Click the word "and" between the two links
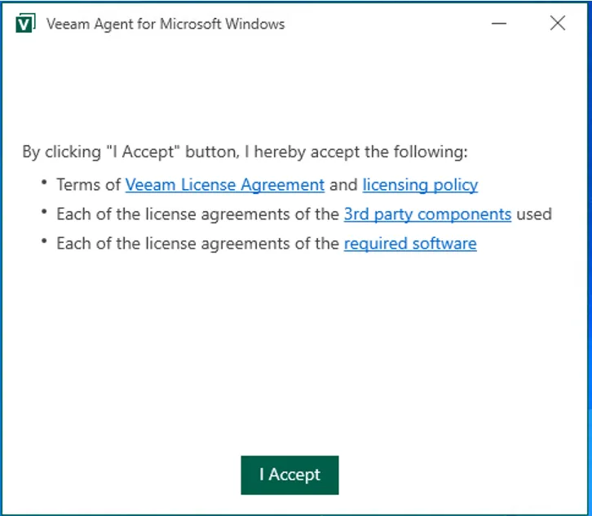 coord(343,185)
